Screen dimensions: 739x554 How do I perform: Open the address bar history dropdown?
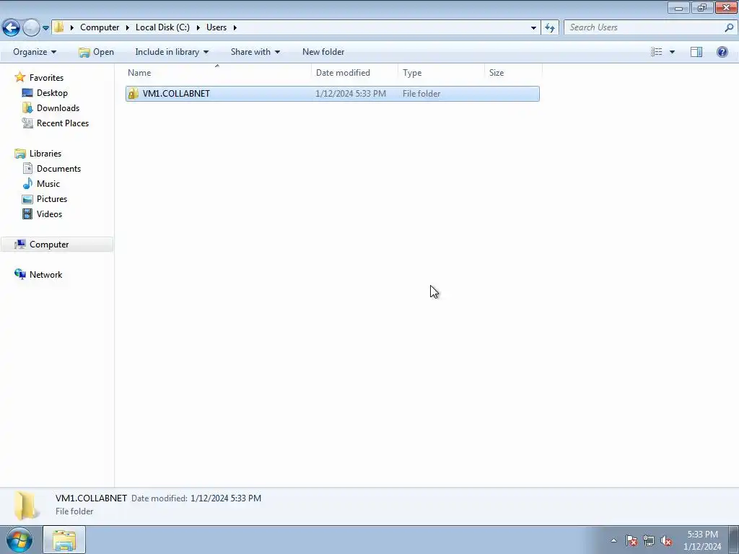click(533, 28)
